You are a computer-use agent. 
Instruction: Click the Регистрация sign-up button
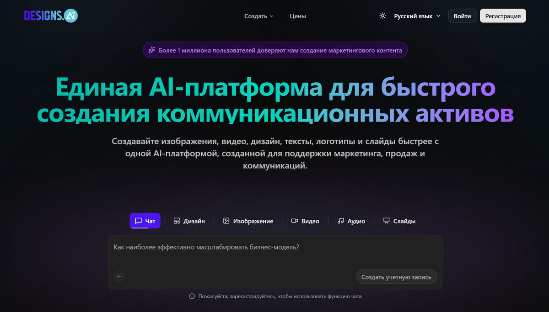(x=503, y=16)
